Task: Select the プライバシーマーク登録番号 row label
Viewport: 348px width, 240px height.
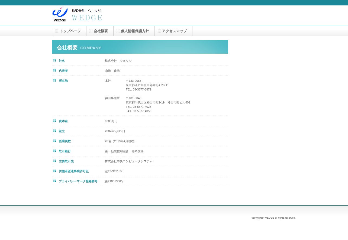Action: point(78,181)
